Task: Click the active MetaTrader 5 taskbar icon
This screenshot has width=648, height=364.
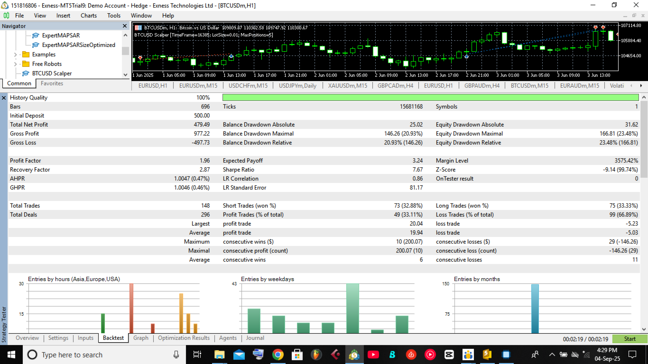Action: tap(354, 355)
